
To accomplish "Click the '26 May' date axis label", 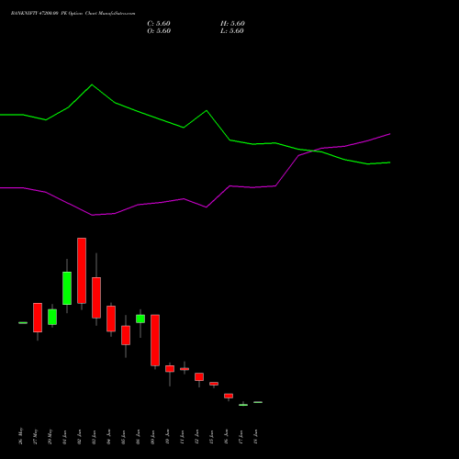I will [x=21, y=436].
